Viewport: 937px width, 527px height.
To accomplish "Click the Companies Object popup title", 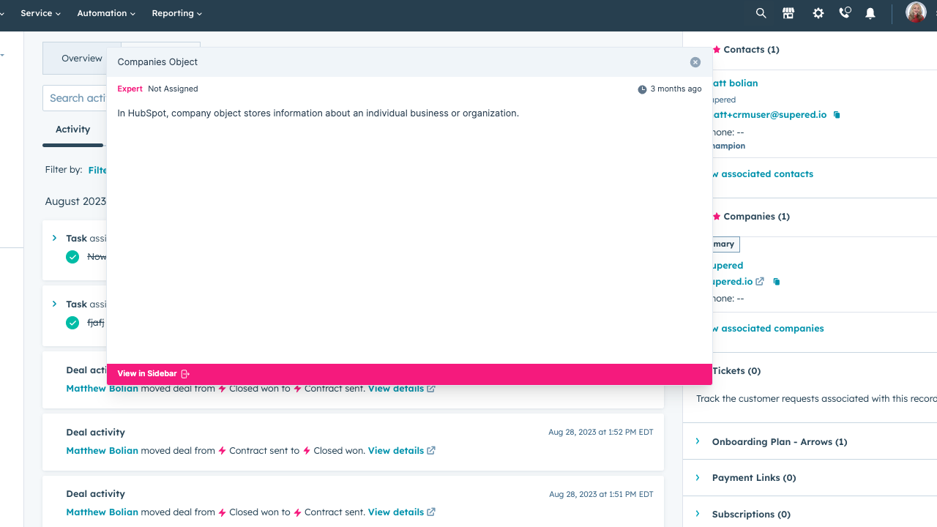I will 157,62.
